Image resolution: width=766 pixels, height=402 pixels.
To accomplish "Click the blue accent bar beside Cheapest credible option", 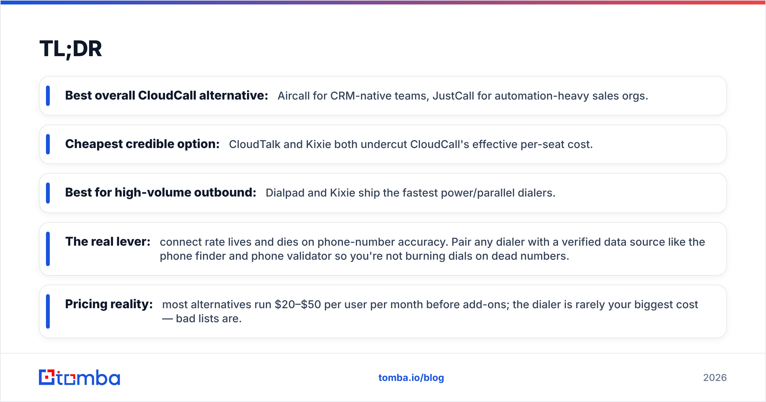I will pos(48,144).
